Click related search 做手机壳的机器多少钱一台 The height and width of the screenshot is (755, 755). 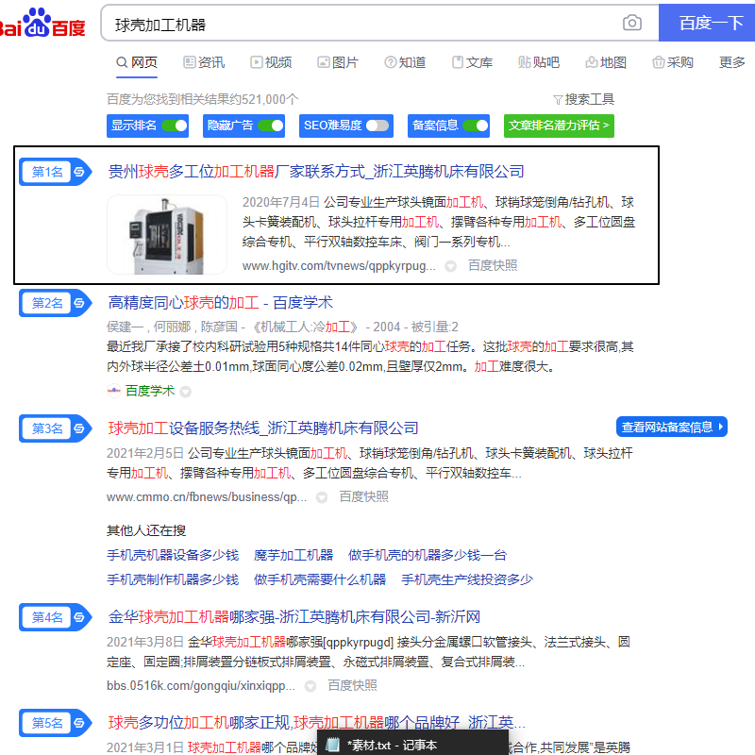pos(428,555)
